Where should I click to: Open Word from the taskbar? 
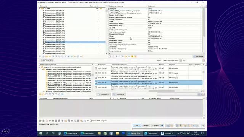111,133
